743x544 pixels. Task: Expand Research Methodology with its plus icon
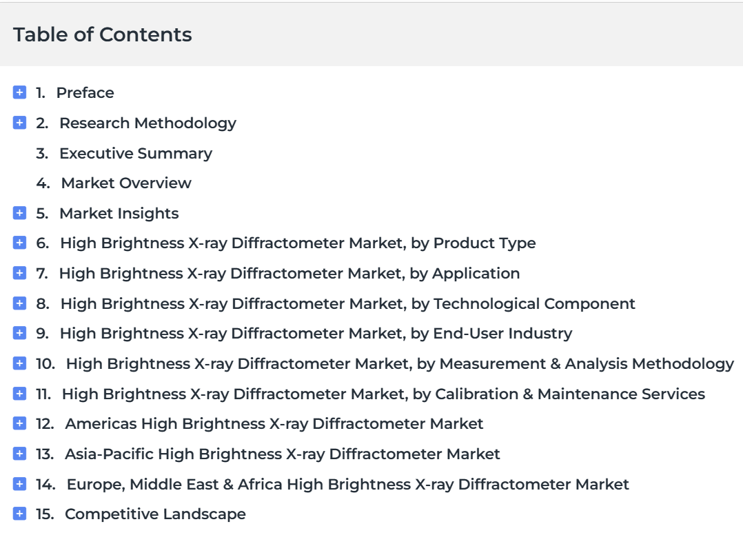pos(19,123)
